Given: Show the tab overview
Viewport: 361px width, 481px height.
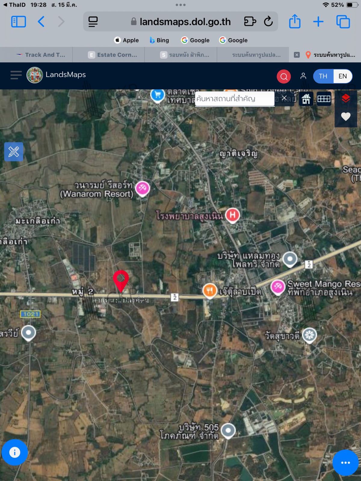Looking at the screenshot, I should click(343, 22).
